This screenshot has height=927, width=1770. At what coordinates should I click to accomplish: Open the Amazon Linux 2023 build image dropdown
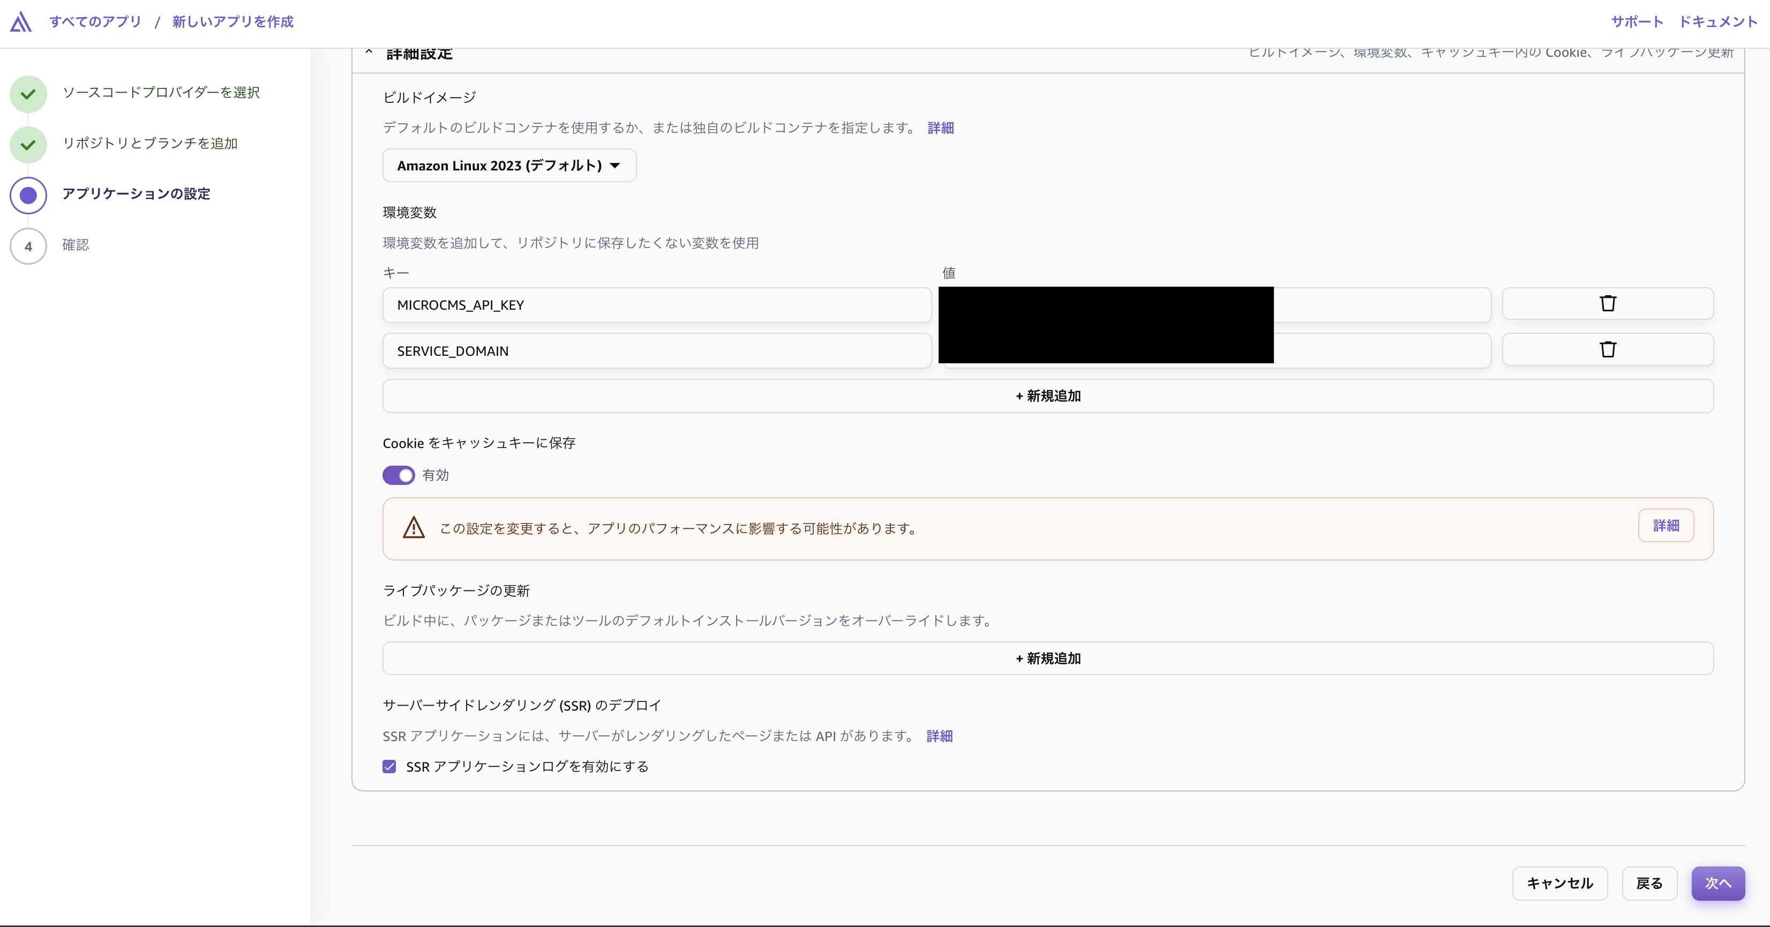pyautogui.click(x=509, y=166)
